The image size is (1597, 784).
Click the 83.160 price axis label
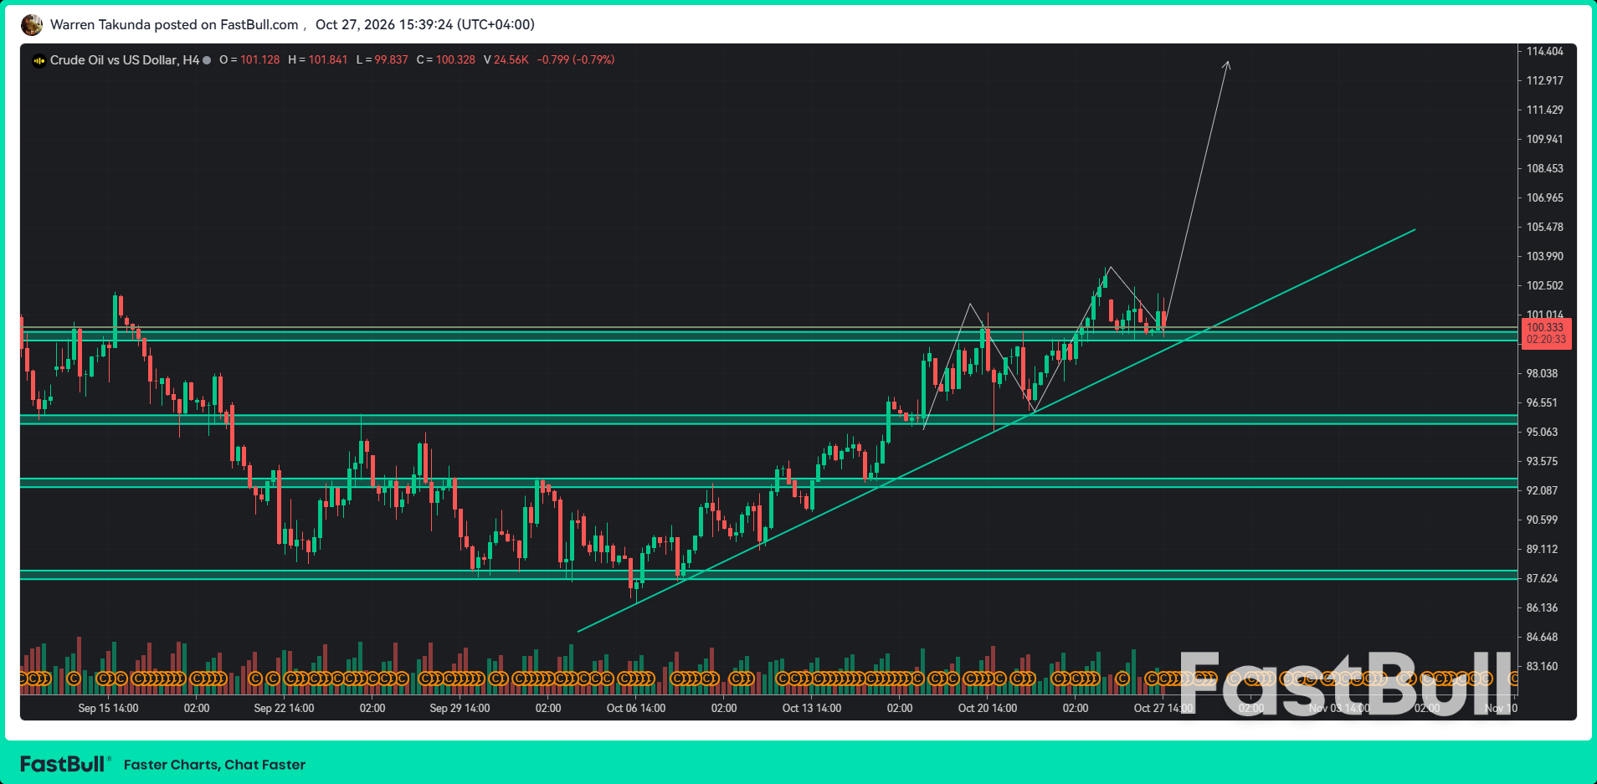click(1543, 667)
